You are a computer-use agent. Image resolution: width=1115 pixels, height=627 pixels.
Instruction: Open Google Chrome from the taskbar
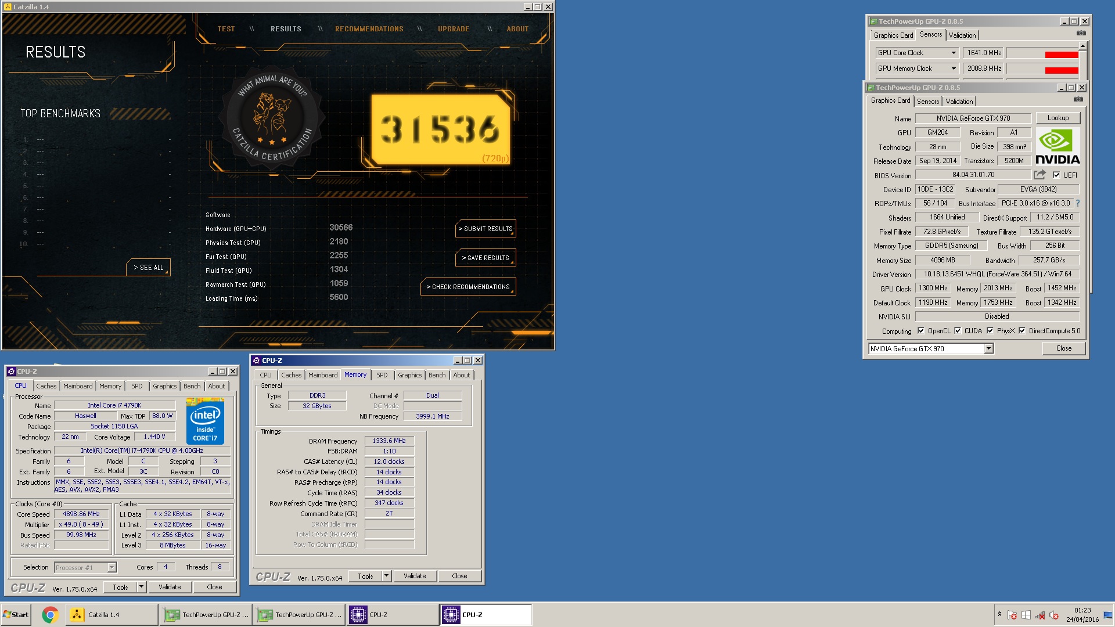point(50,615)
